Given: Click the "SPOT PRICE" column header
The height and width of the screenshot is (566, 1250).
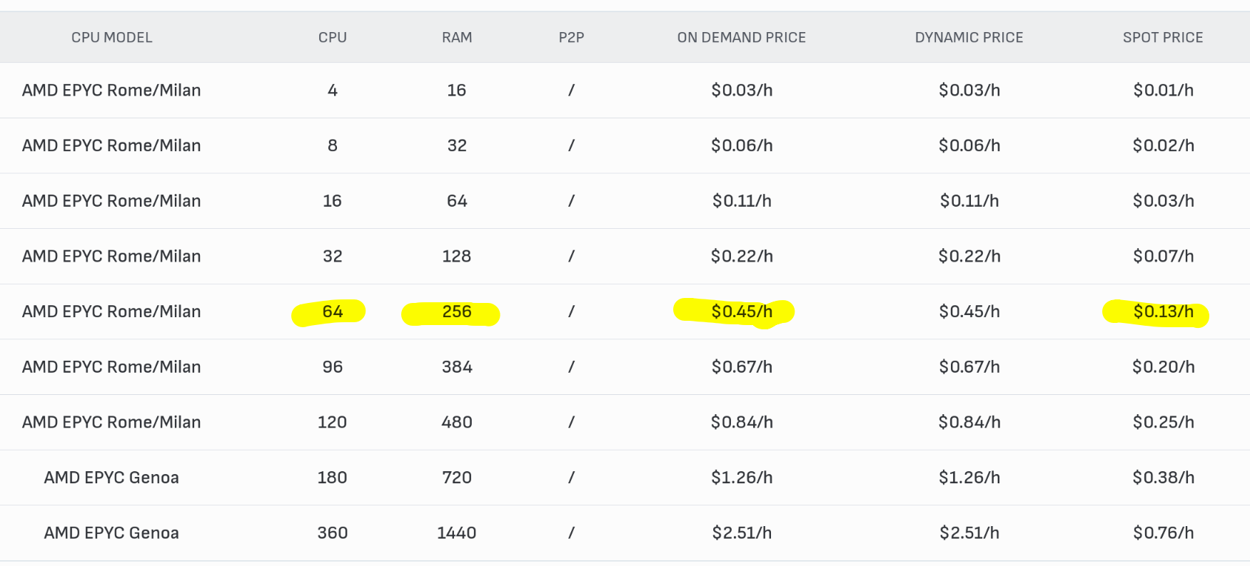Looking at the screenshot, I should pos(1162,38).
